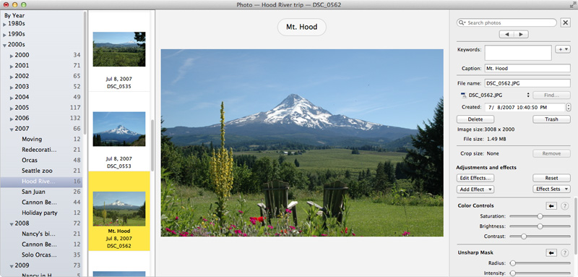Viewport: 578px width, 277px height.
Task: Expand the 1990s group
Action: pyautogui.click(x=4, y=35)
